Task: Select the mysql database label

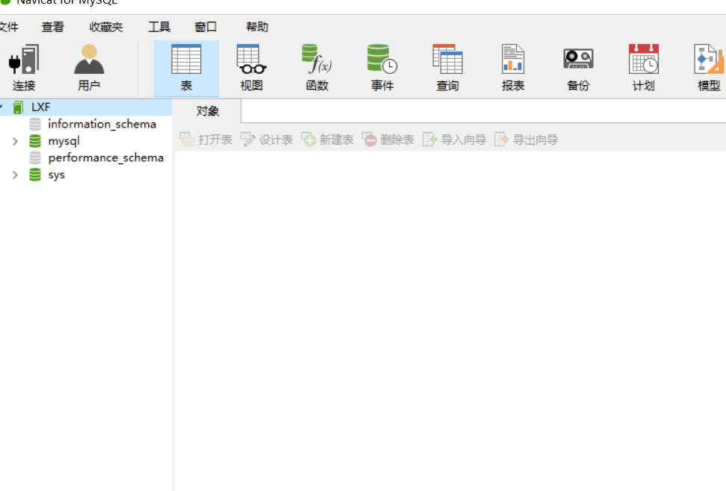Action: point(64,141)
